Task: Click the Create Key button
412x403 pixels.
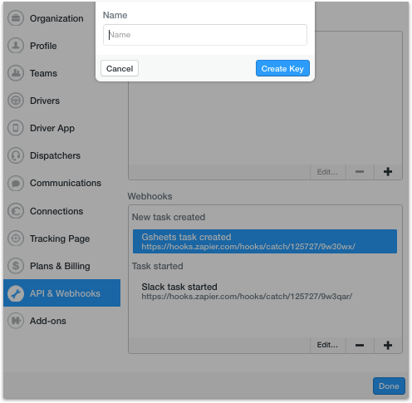Action: tap(282, 68)
